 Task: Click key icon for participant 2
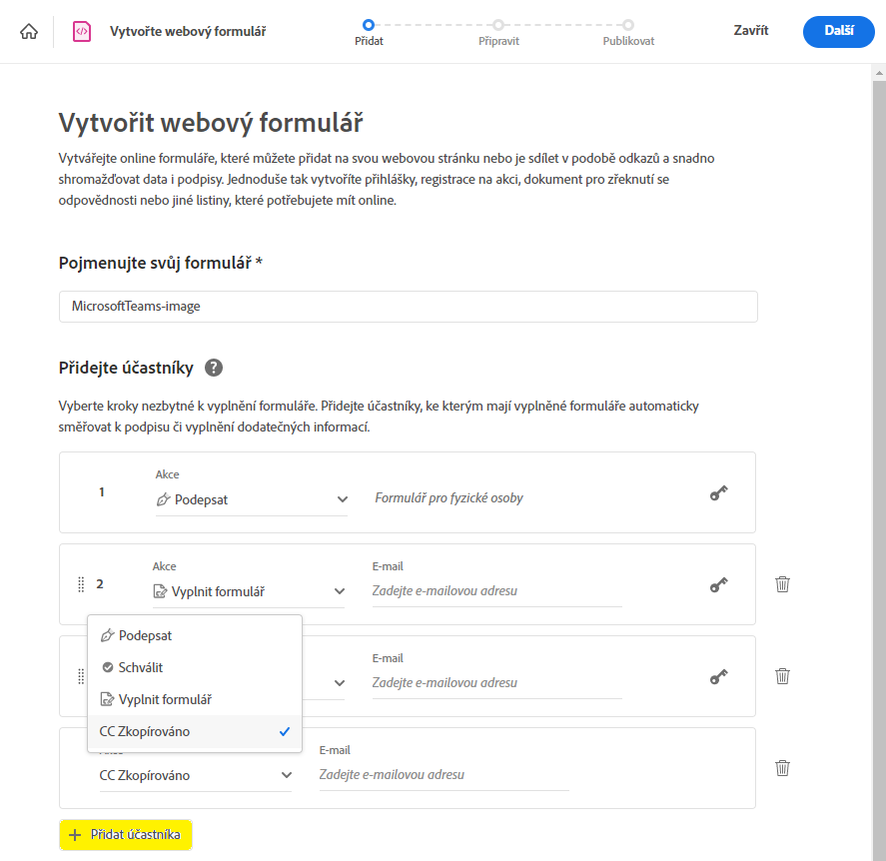[718, 584]
